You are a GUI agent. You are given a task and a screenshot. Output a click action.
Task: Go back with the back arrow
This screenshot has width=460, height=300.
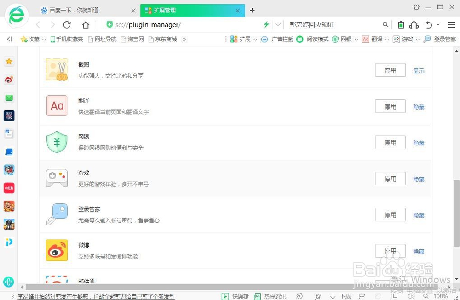(38, 25)
